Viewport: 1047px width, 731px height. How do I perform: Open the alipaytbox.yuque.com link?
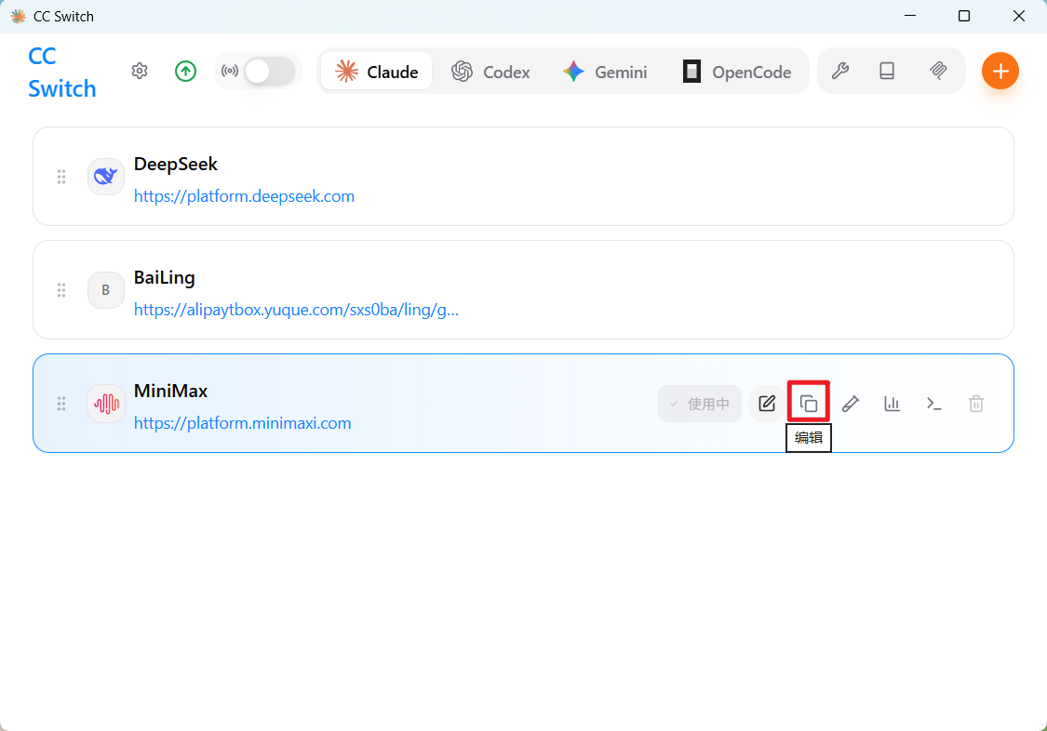point(297,310)
